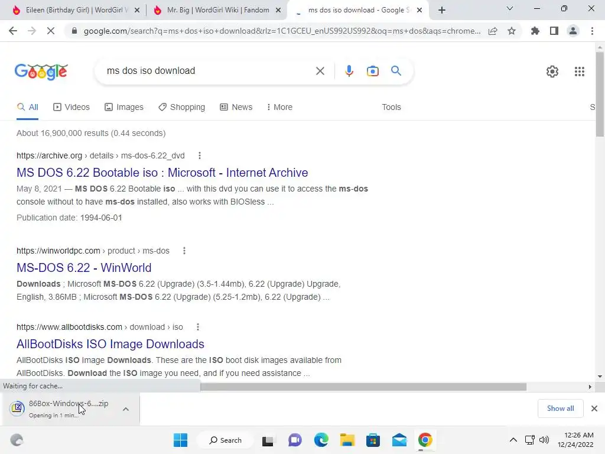Open the Mail app from the taskbar
This screenshot has width=605, height=454.
pyautogui.click(x=399, y=440)
